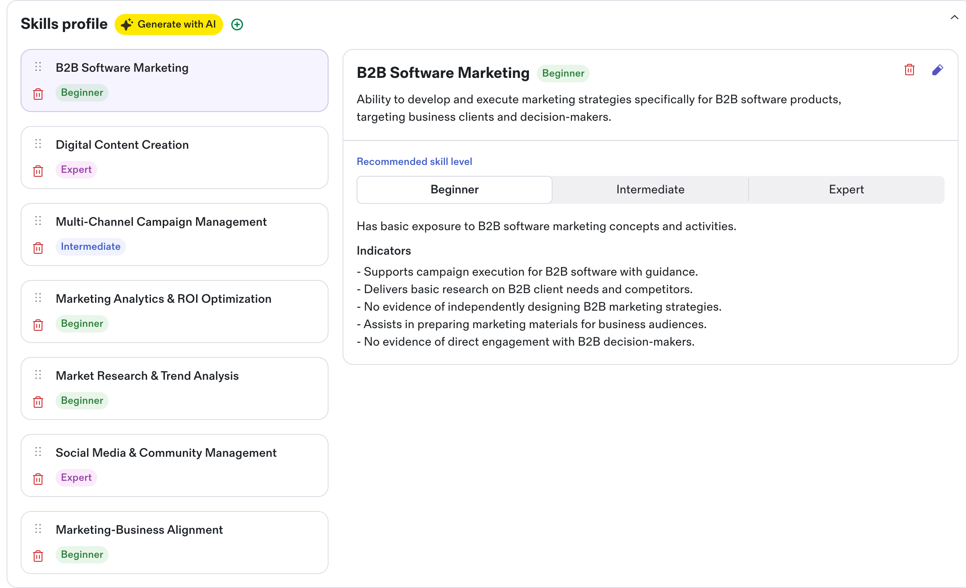Viewport: 966px width, 588px height.
Task: Delete the Social Media & Community Management skill
Action: coord(38,479)
